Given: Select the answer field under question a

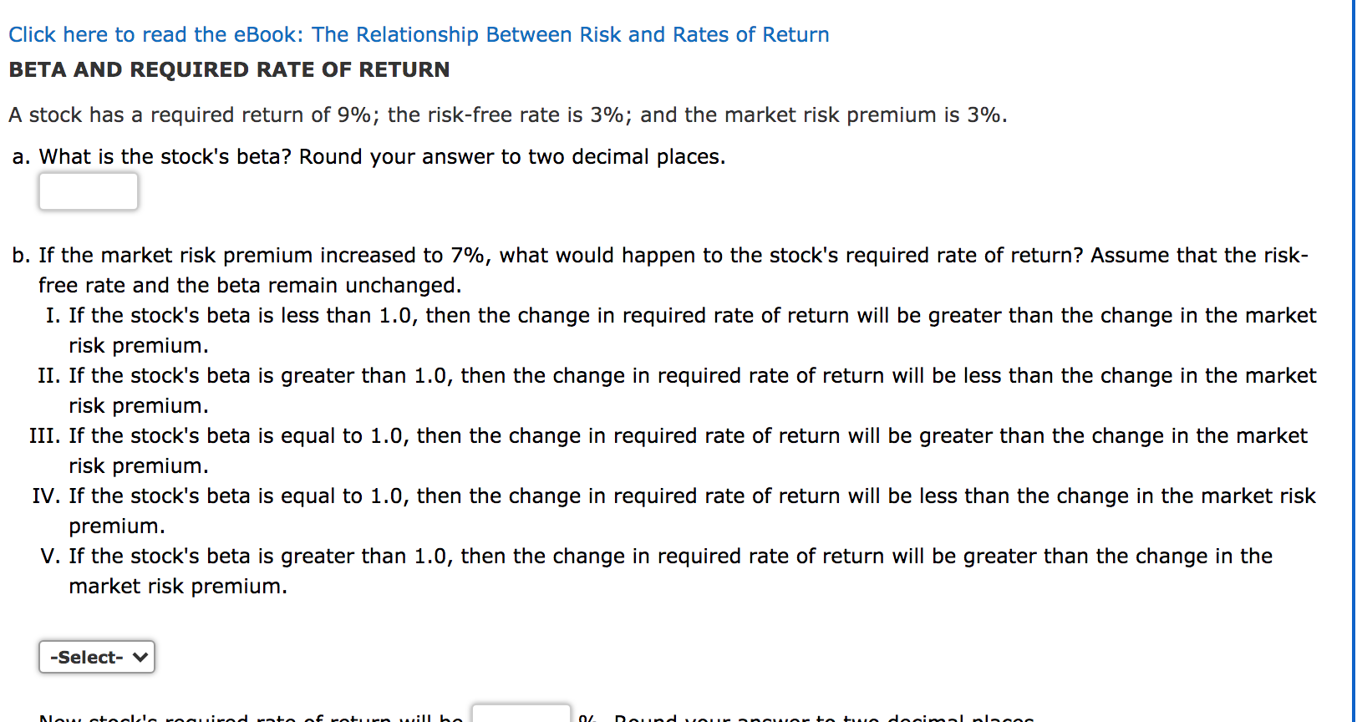Looking at the screenshot, I should click(88, 191).
